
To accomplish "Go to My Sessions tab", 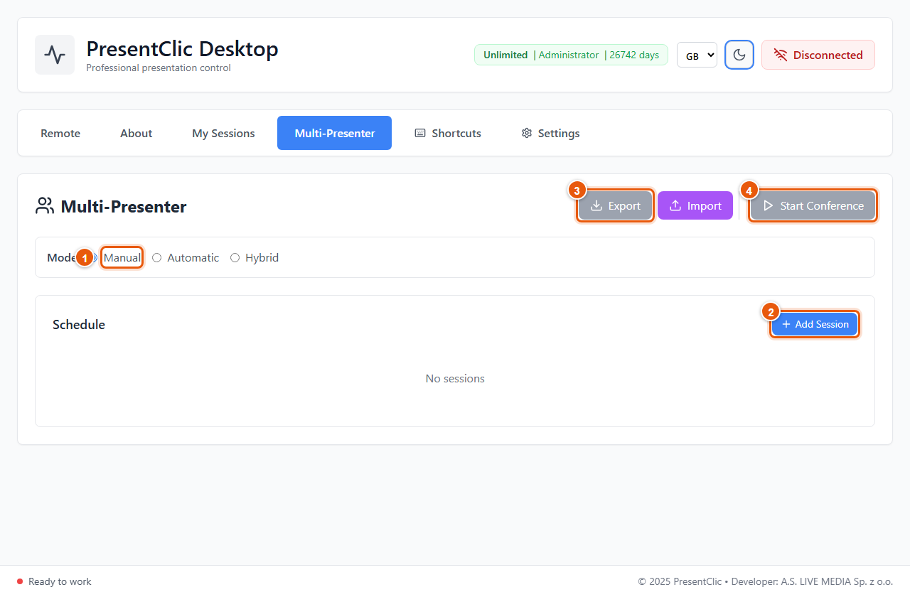I will point(223,133).
